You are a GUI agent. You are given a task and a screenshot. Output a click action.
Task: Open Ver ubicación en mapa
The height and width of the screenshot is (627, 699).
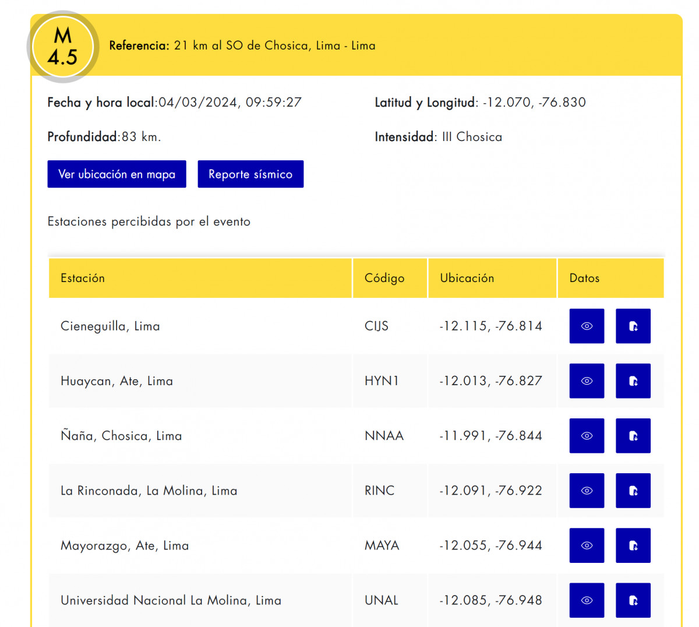pyautogui.click(x=116, y=174)
